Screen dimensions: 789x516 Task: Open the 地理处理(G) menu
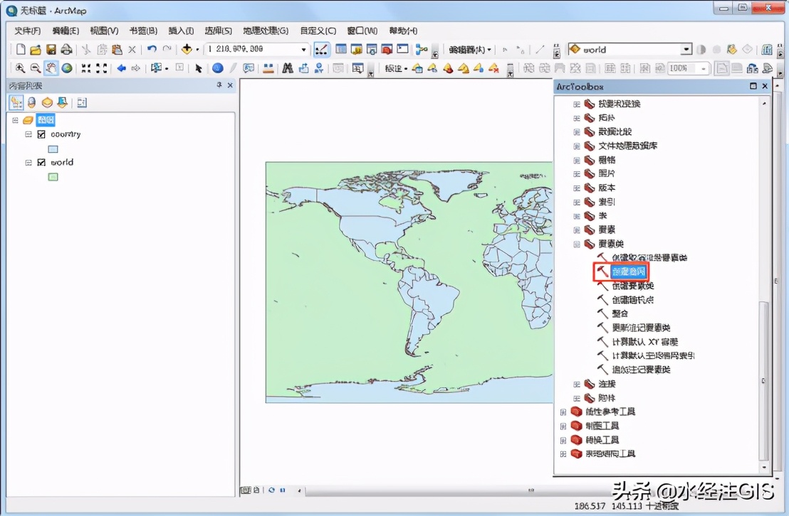[265, 31]
